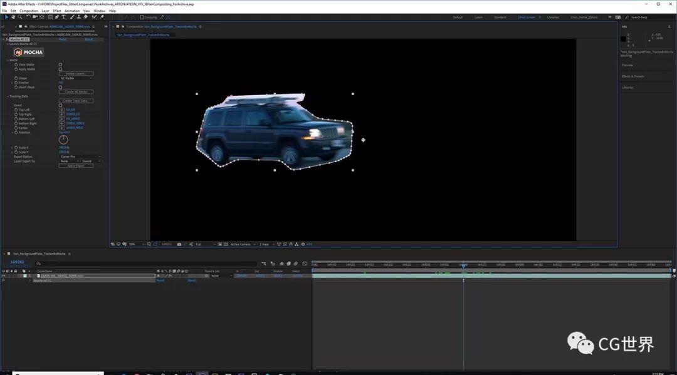This screenshot has height=375, width=677.
Task: Click the color swatch in Info panel
Action: (x=623, y=39)
